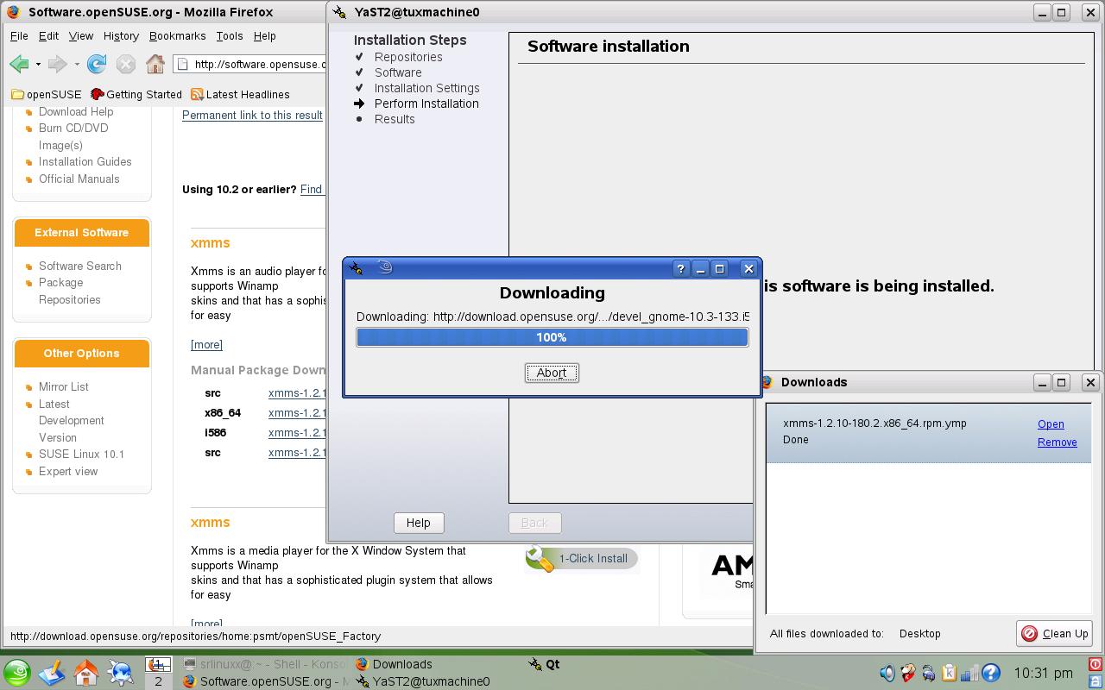Launch the Konqueror web browser panel icon

121,673
